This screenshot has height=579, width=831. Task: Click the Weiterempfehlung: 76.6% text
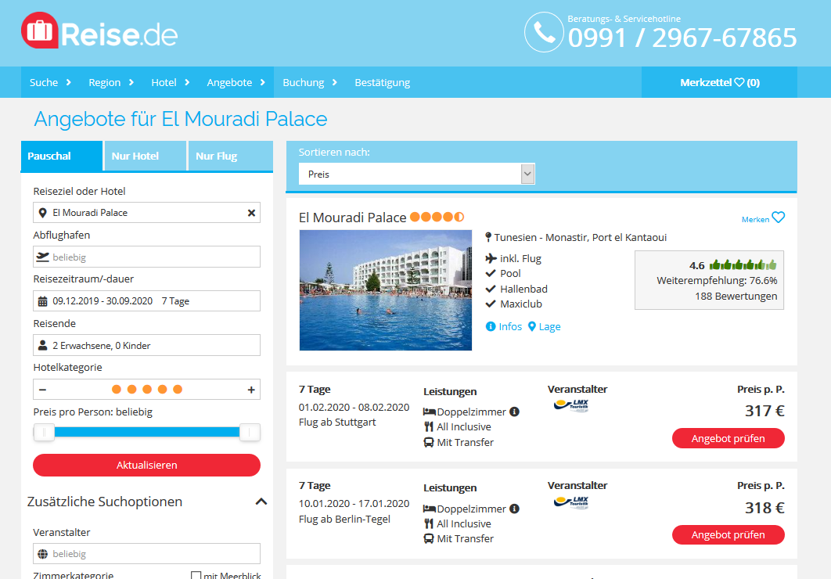pyautogui.click(x=717, y=281)
